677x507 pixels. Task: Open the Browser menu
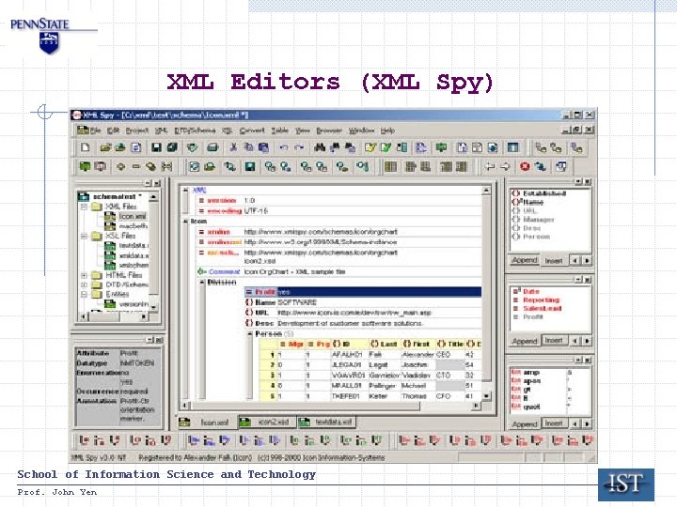tap(329, 131)
